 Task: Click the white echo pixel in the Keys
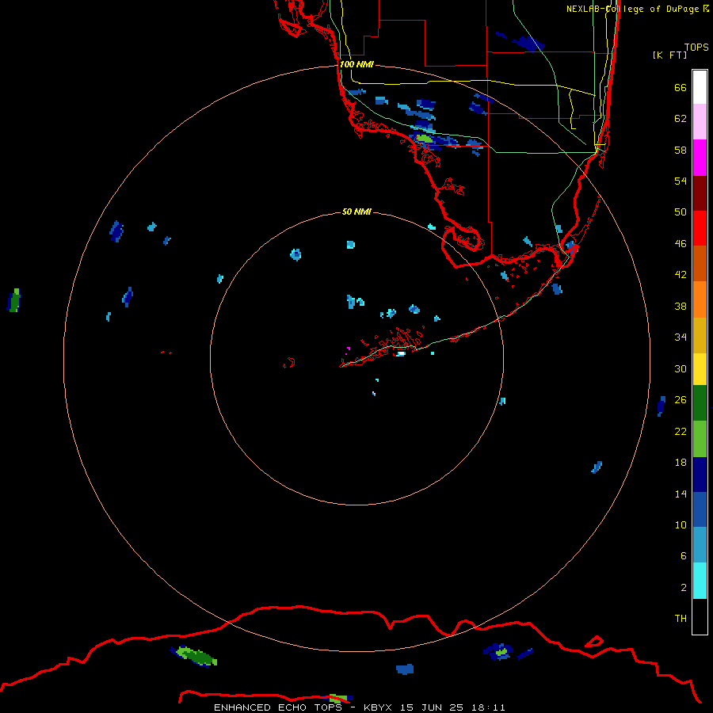tap(401, 353)
